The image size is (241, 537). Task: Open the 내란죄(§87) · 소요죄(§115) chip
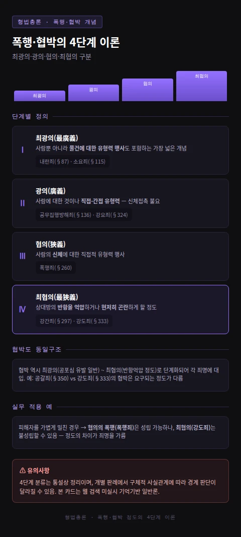click(x=72, y=162)
